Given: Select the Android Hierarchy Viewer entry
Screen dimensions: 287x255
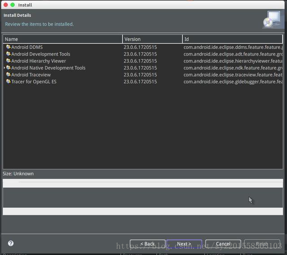Looking at the screenshot, I should point(39,61).
